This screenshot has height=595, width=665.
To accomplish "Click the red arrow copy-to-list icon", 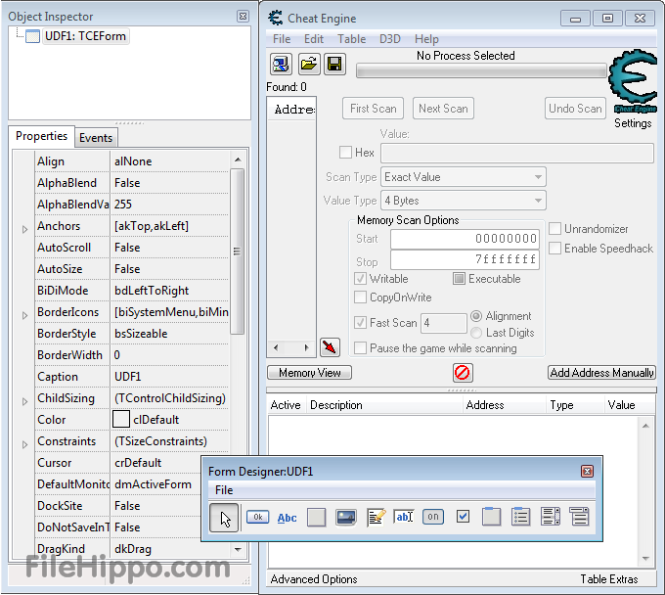I will pos(330,347).
